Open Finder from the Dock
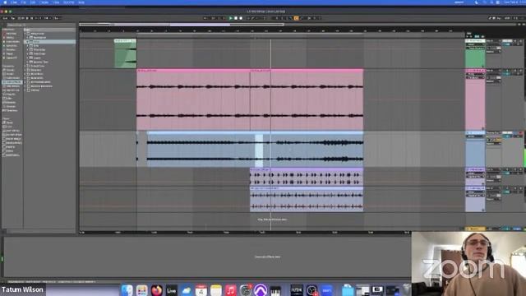 tap(127, 290)
